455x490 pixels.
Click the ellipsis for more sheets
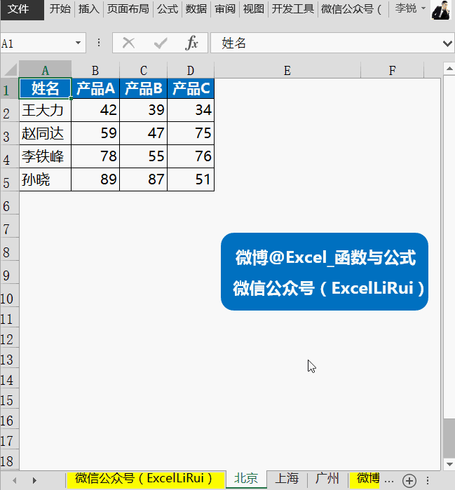[x=389, y=481]
